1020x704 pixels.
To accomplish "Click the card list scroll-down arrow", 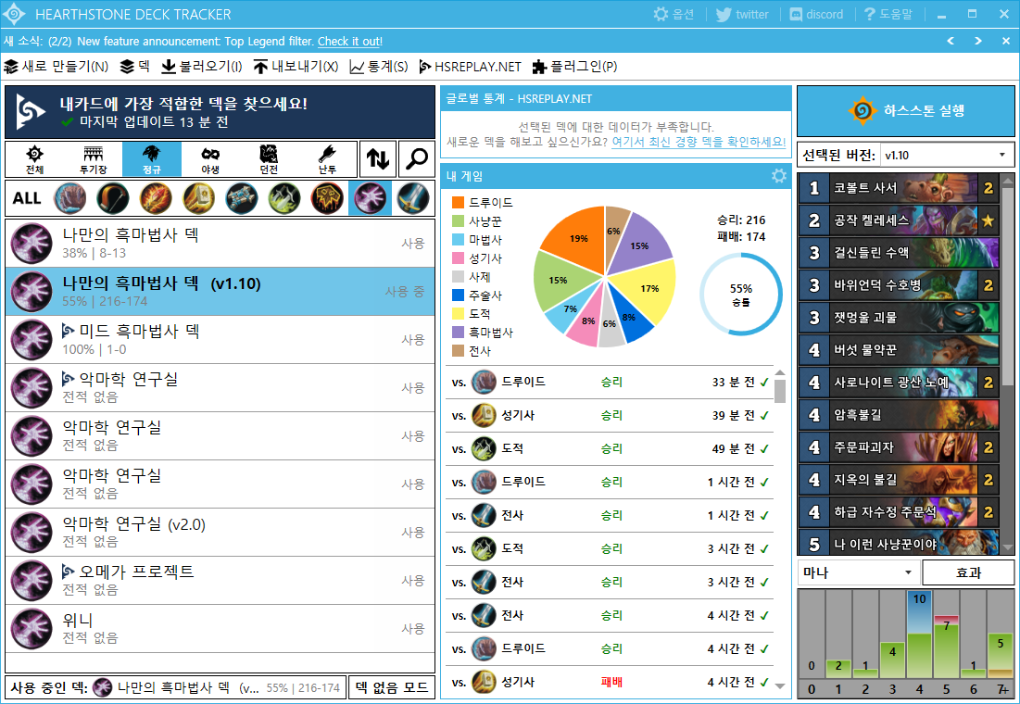I will 1008,547.
